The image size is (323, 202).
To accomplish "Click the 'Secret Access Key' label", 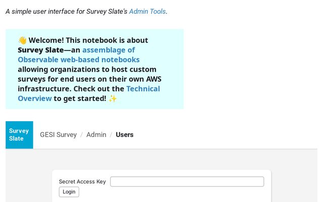I will (x=82, y=182).
